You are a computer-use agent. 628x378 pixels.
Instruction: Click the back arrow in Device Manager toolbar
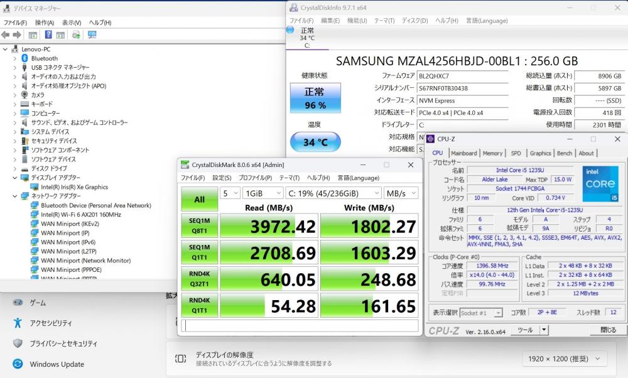[x=6, y=35]
